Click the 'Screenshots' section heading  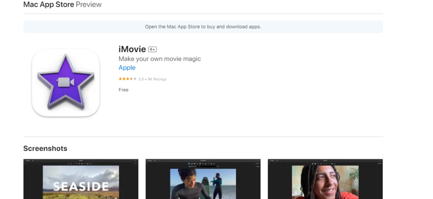[x=45, y=149]
